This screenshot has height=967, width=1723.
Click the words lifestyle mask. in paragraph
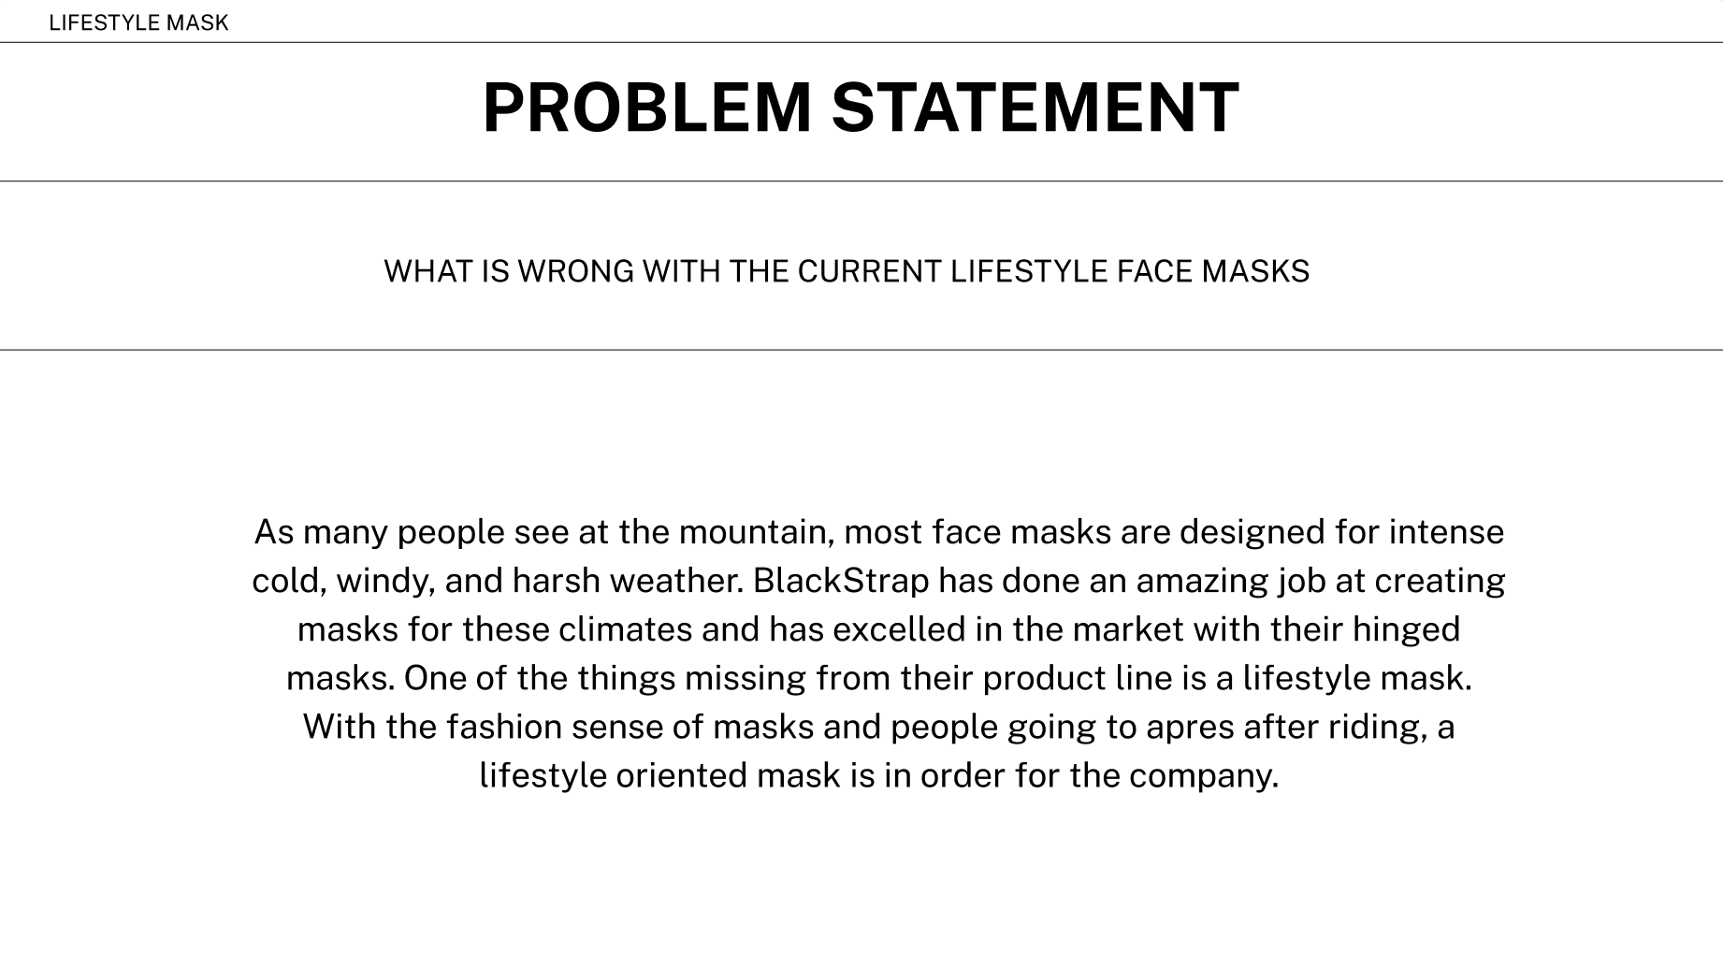[x=1357, y=678]
